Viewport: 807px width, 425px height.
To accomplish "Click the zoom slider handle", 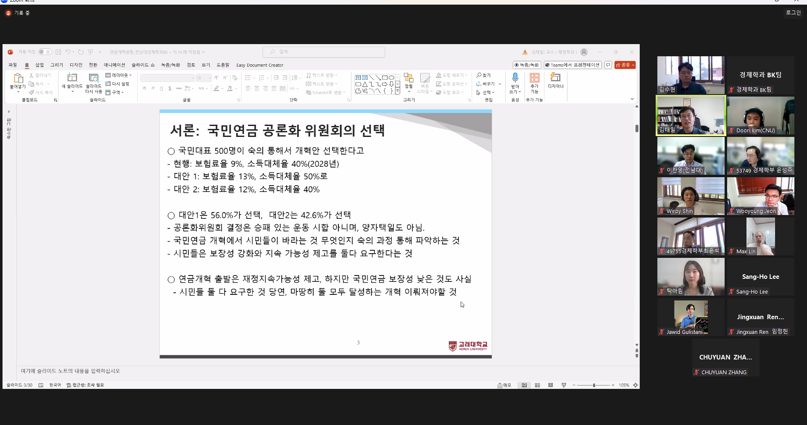I will coord(594,385).
